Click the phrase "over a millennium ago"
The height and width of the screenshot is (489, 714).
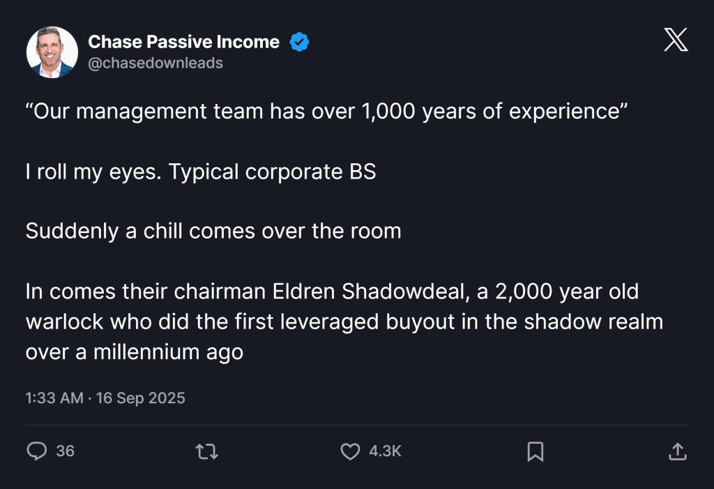point(134,352)
